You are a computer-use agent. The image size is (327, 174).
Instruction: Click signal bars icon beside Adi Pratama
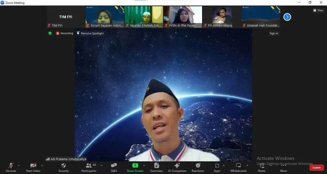pos(48,159)
